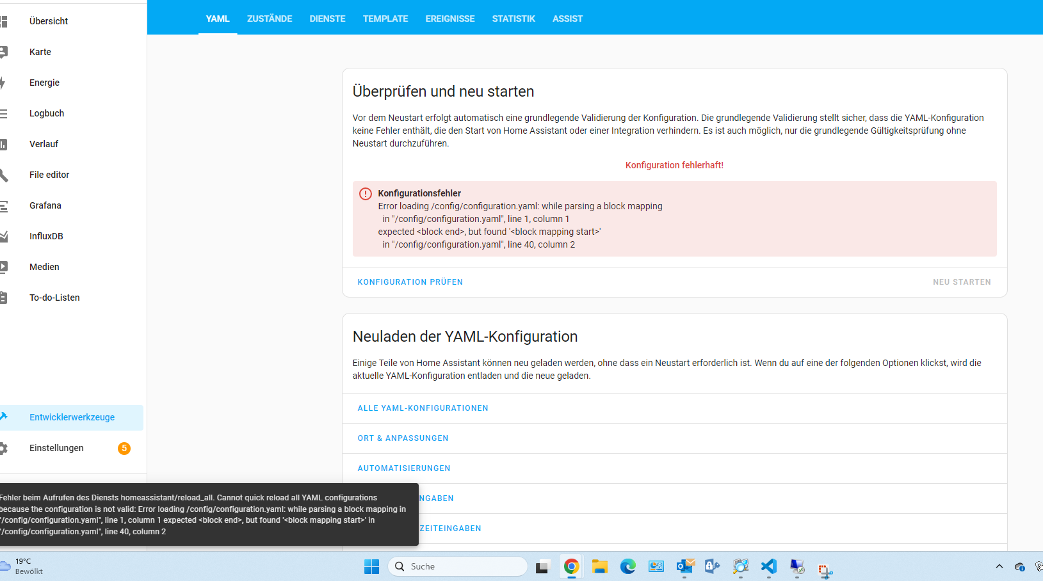Open File editor wrench icon
Screen dimensions: 1043x581
[3, 175]
